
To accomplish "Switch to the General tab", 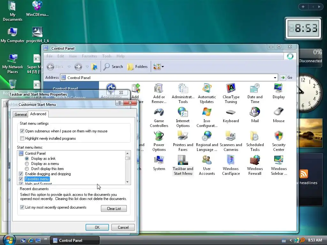I will click(x=20, y=115).
